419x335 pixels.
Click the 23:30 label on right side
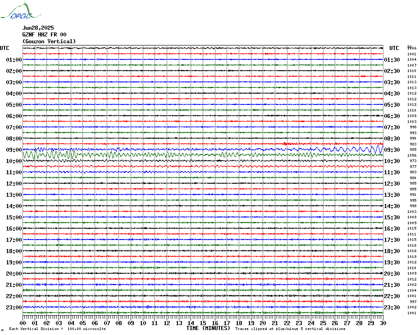(x=392, y=307)
